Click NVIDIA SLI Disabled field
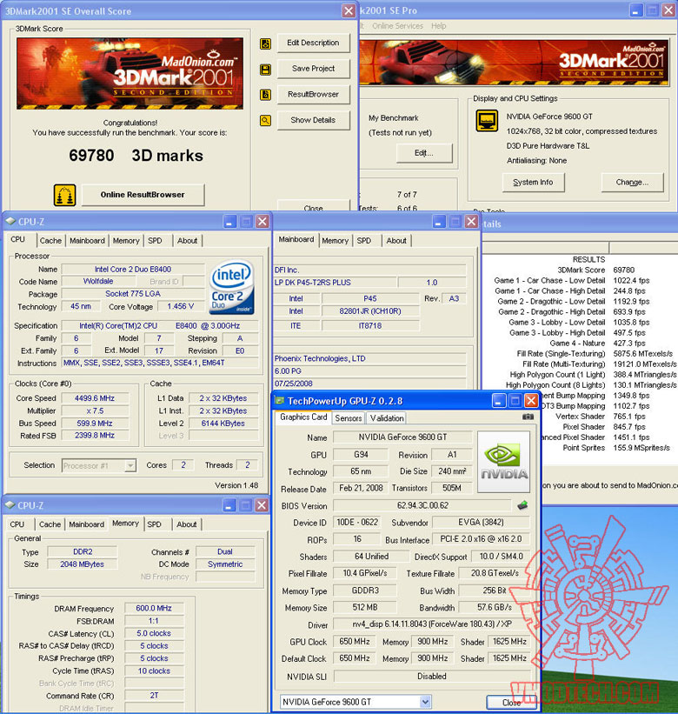Screen dimensions: 678x714 coord(432,677)
